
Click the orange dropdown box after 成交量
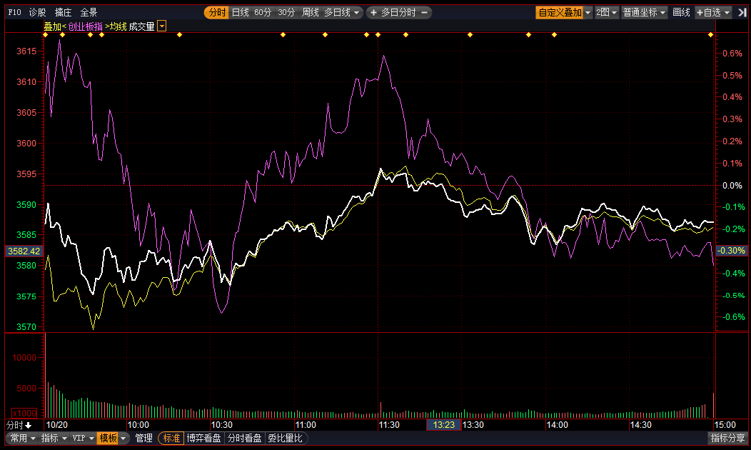162,26
